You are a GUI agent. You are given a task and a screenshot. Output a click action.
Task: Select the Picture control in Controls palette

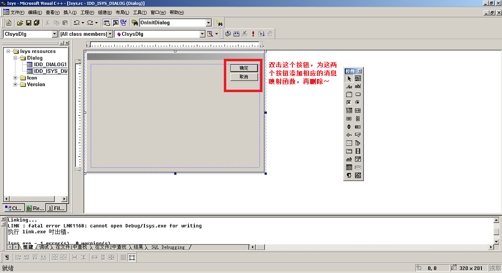pyautogui.click(x=358, y=78)
